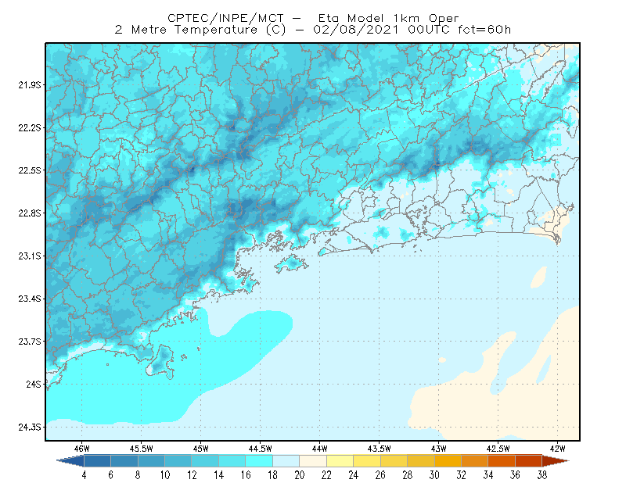Pick the 24–26 degree colorbar segment
Image resolution: width=626 pixels, height=483 pixels.
pyautogui.click(x=367, y=461)
